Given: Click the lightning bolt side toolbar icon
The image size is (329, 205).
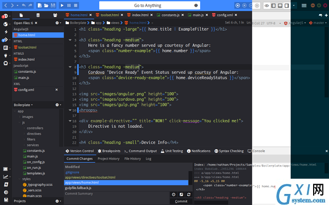Looking at the screenshot, I should coord(6,32).
